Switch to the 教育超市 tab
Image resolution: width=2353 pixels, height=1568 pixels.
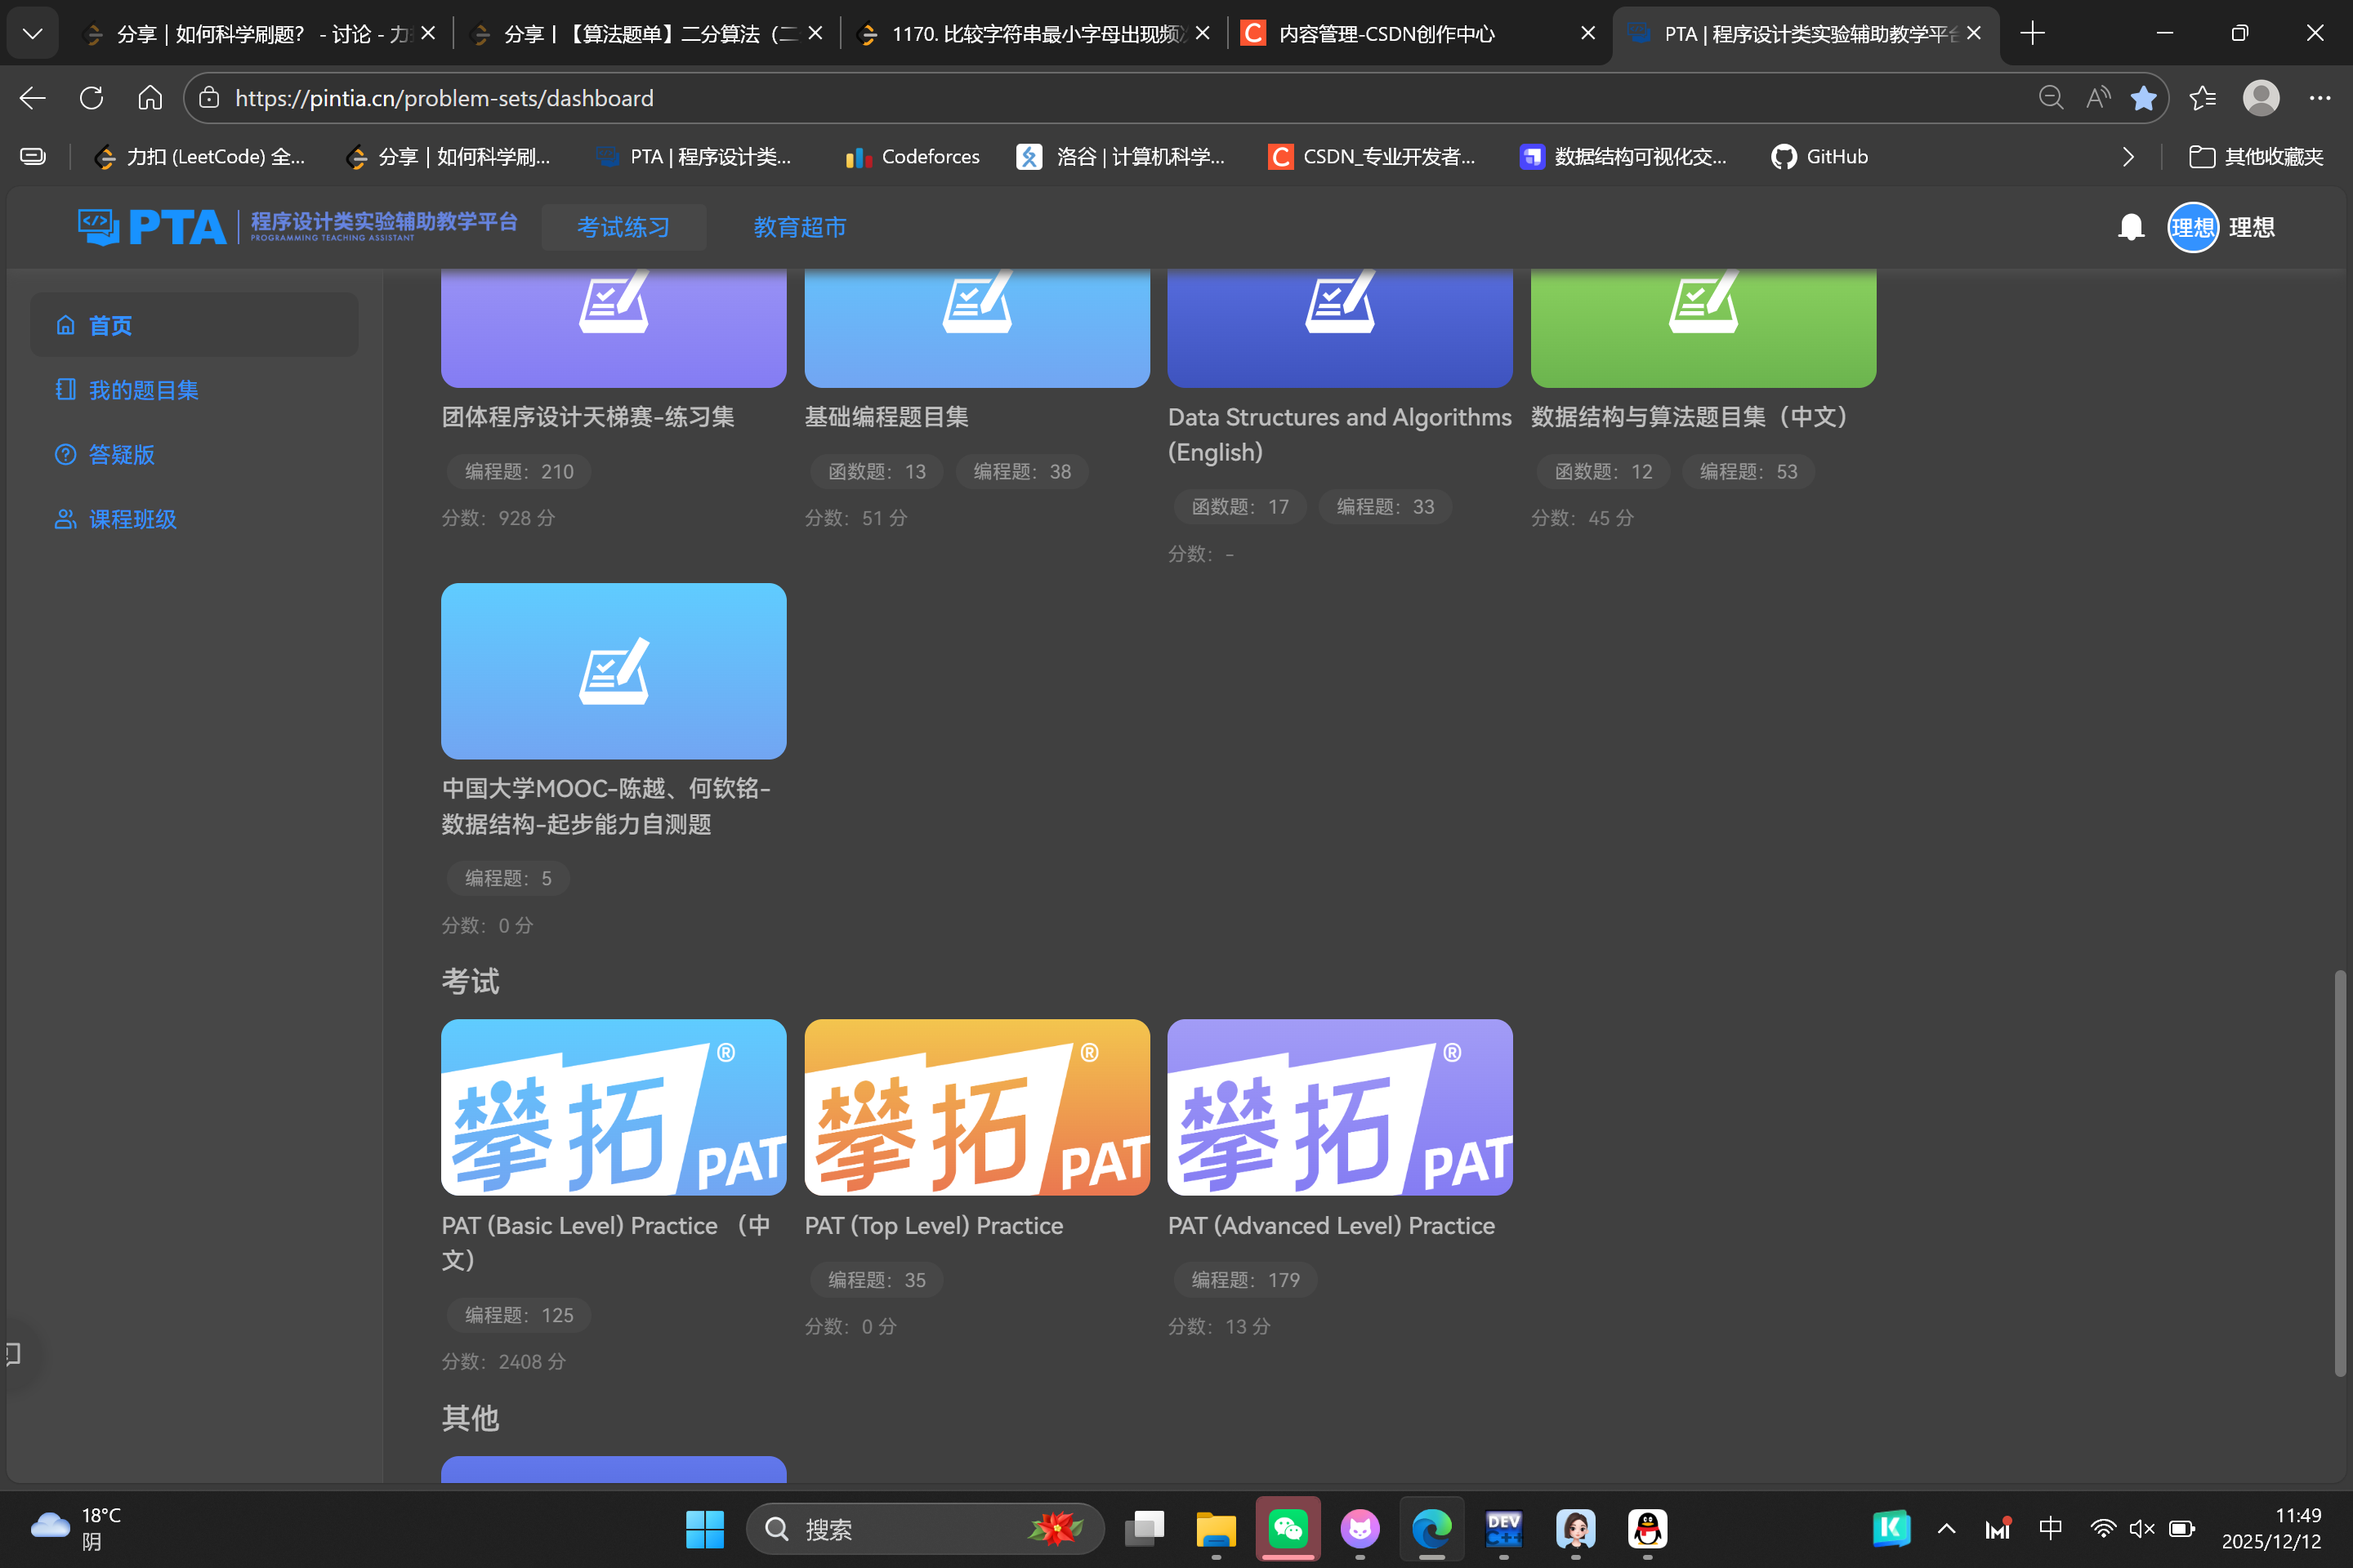(799, 227)
